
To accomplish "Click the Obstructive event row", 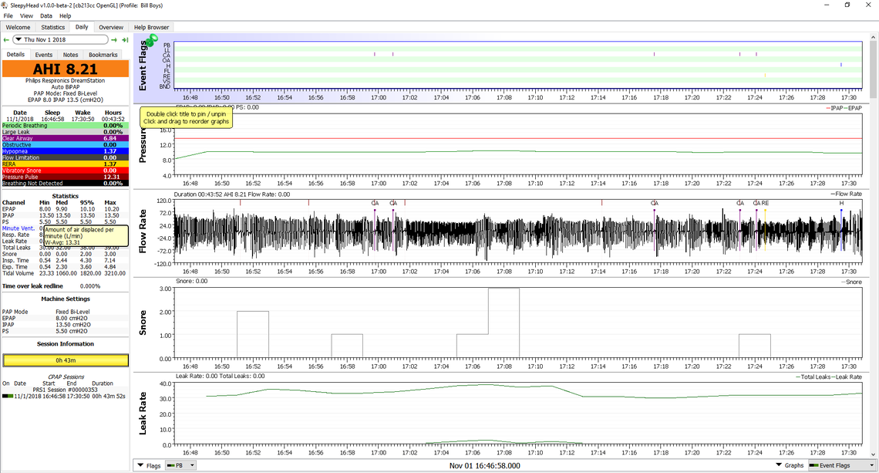I will click(x=65, y=145).
